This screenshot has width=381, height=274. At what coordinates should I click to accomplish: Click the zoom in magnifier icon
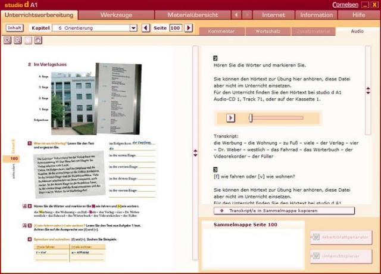tap(8, 40)
